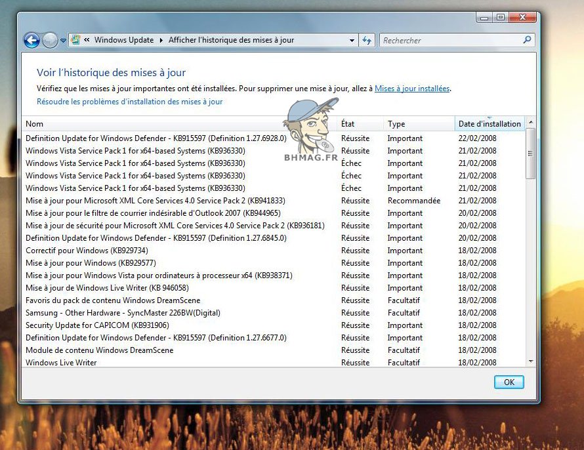Focus the Rechercher search field
The width and height of the screenshot is (584, 450).
pos(451,40)
